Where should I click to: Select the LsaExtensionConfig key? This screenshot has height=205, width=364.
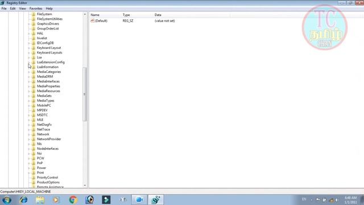(x=51, y=62)
